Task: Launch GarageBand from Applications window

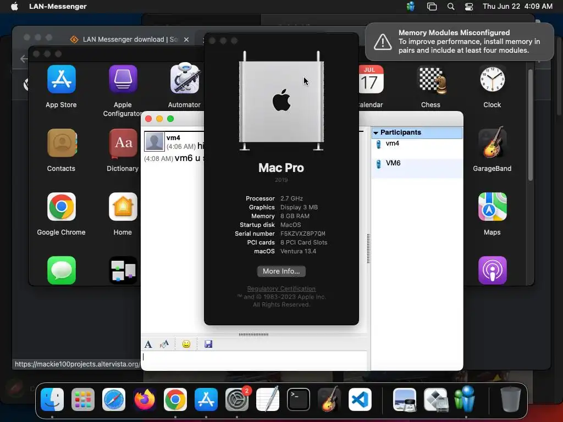Action: pyautogui.click(x=492, y=142)
